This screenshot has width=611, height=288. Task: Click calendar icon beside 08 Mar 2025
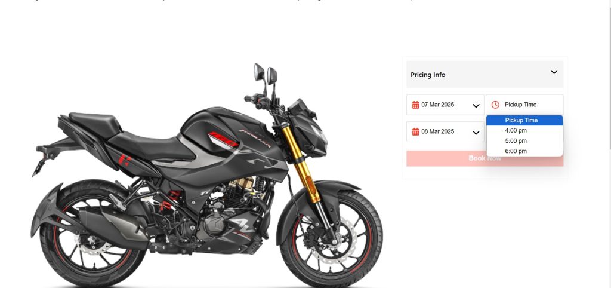point(415,132)
